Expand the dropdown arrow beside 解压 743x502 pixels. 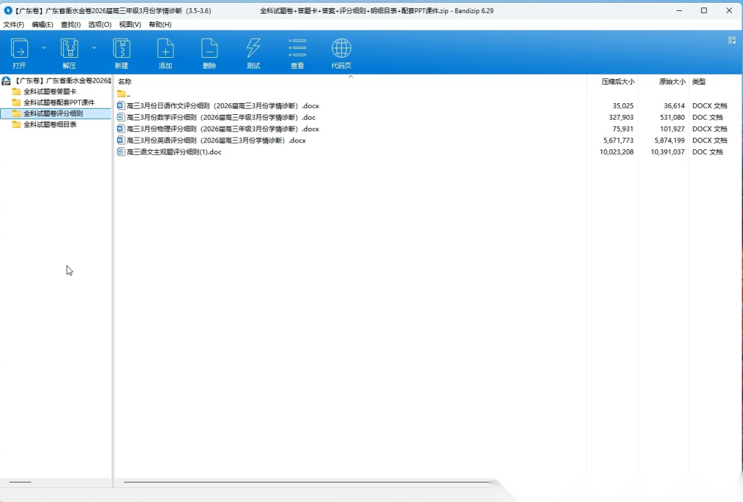(94, 48)
